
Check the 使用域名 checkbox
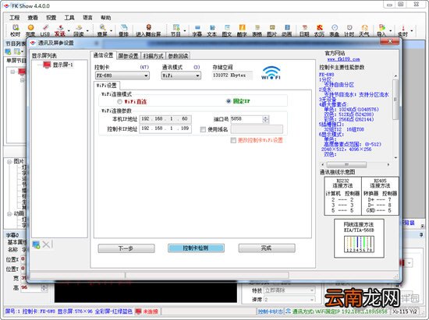pos(203,129)
